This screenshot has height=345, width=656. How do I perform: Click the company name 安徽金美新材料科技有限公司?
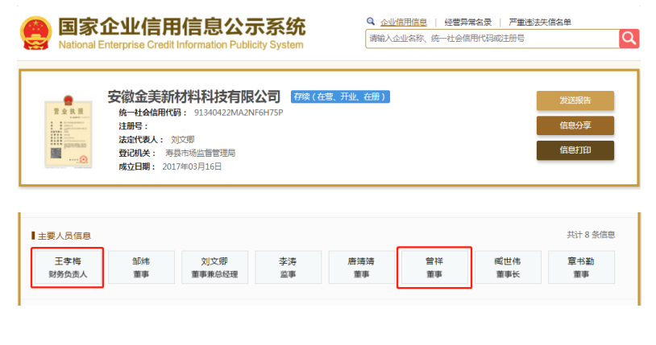[193, 97]
